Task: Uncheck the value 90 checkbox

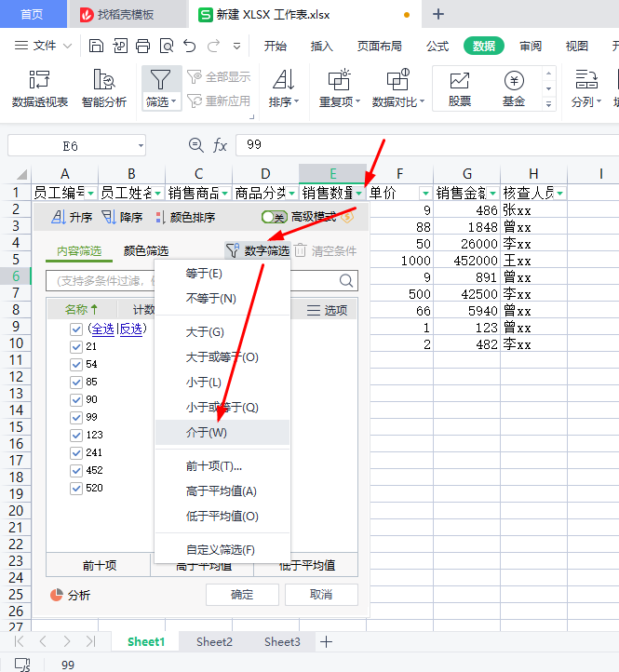Action: [x=76, y=400]
